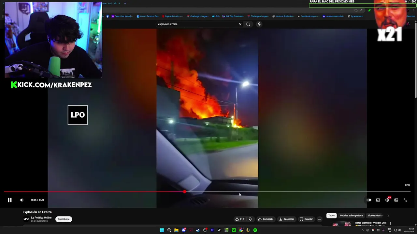Mute the tab via its speaker icon
Image resolution: width=417 pixels, height=234 pixels.
[x=115, y=3]
